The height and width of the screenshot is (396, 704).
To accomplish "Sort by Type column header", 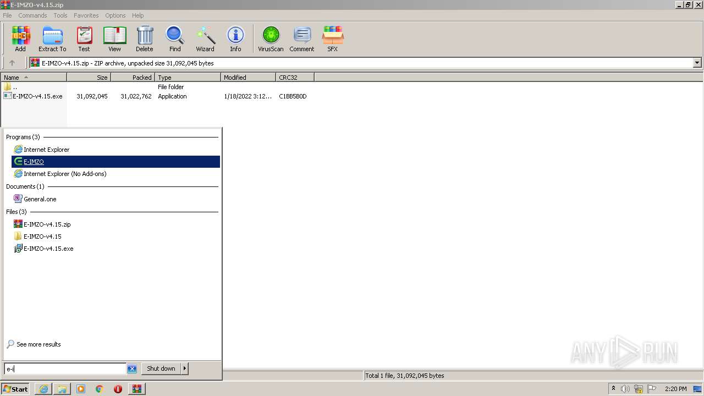I will 188,78.
